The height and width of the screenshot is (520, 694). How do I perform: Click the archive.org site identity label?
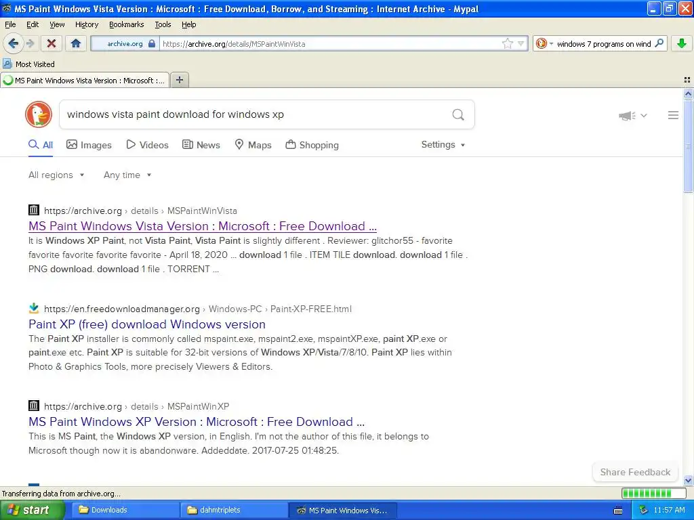125,43
